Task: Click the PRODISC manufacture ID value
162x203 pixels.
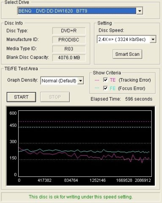Action: (x=69, y=40)
